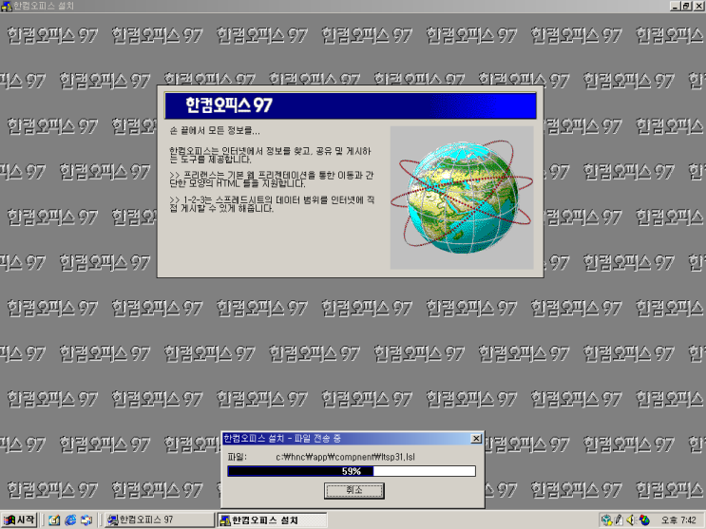Click the colorful tray icon beside the clock
Viewport: 706px width, 529px height.
pyautogui.click(x=644, y=520)
